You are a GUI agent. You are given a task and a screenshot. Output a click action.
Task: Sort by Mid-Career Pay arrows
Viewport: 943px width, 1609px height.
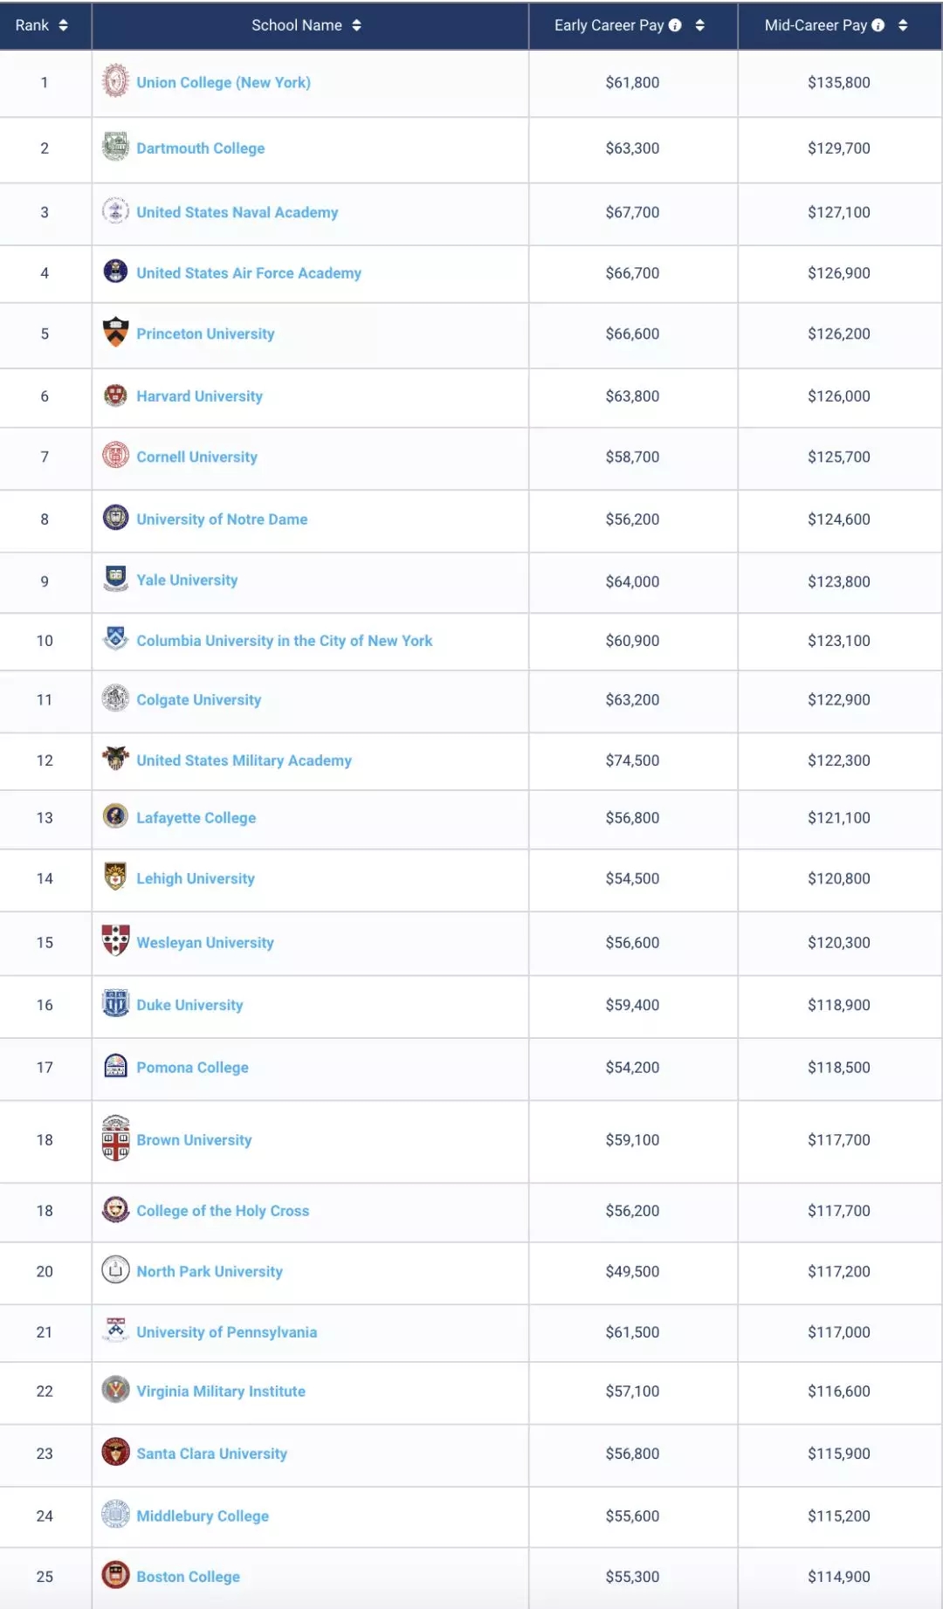click(x=903, y=25)
